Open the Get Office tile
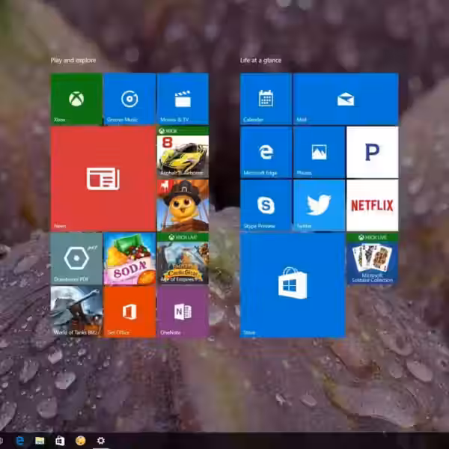This screenshot has height=449, width=449. coord(129,311)
